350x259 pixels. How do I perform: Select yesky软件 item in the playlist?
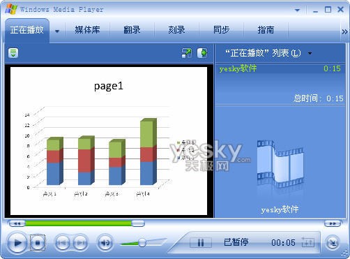click(x=280, y=68)
